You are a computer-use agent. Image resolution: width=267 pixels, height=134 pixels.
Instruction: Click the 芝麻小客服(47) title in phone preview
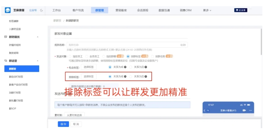[228, 111]
